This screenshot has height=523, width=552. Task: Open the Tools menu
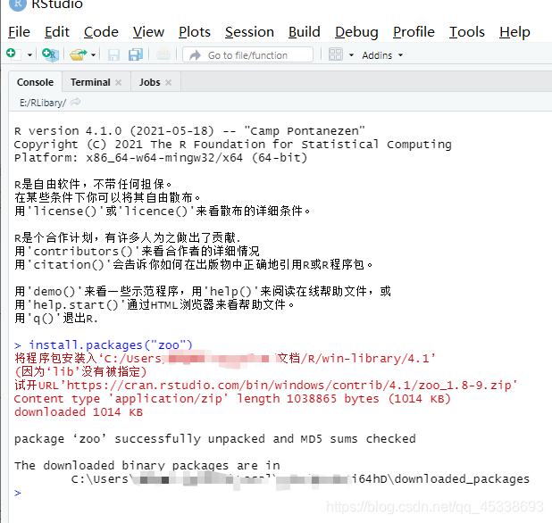tap(467, 32)
